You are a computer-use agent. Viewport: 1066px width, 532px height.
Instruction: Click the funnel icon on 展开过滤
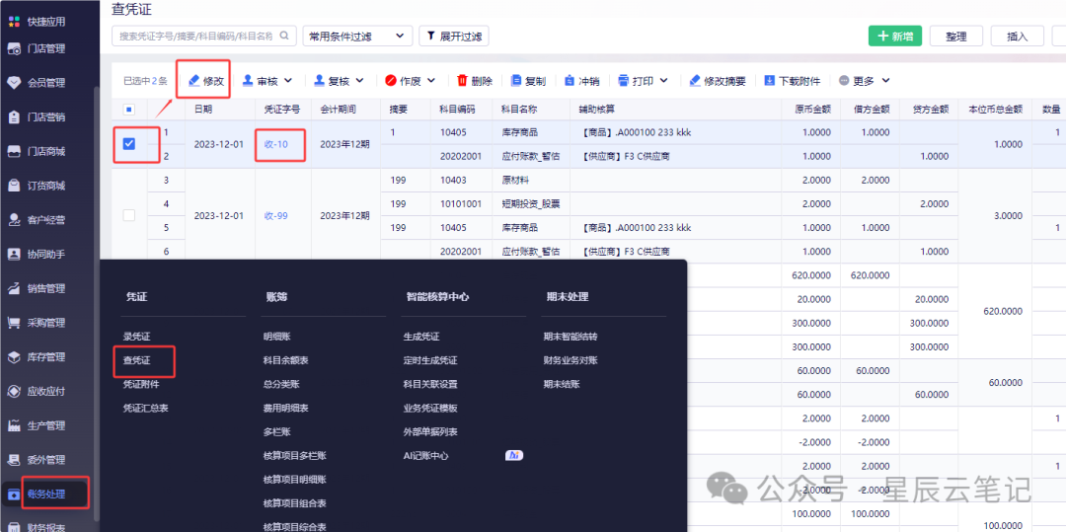click(x=431, y=36)
